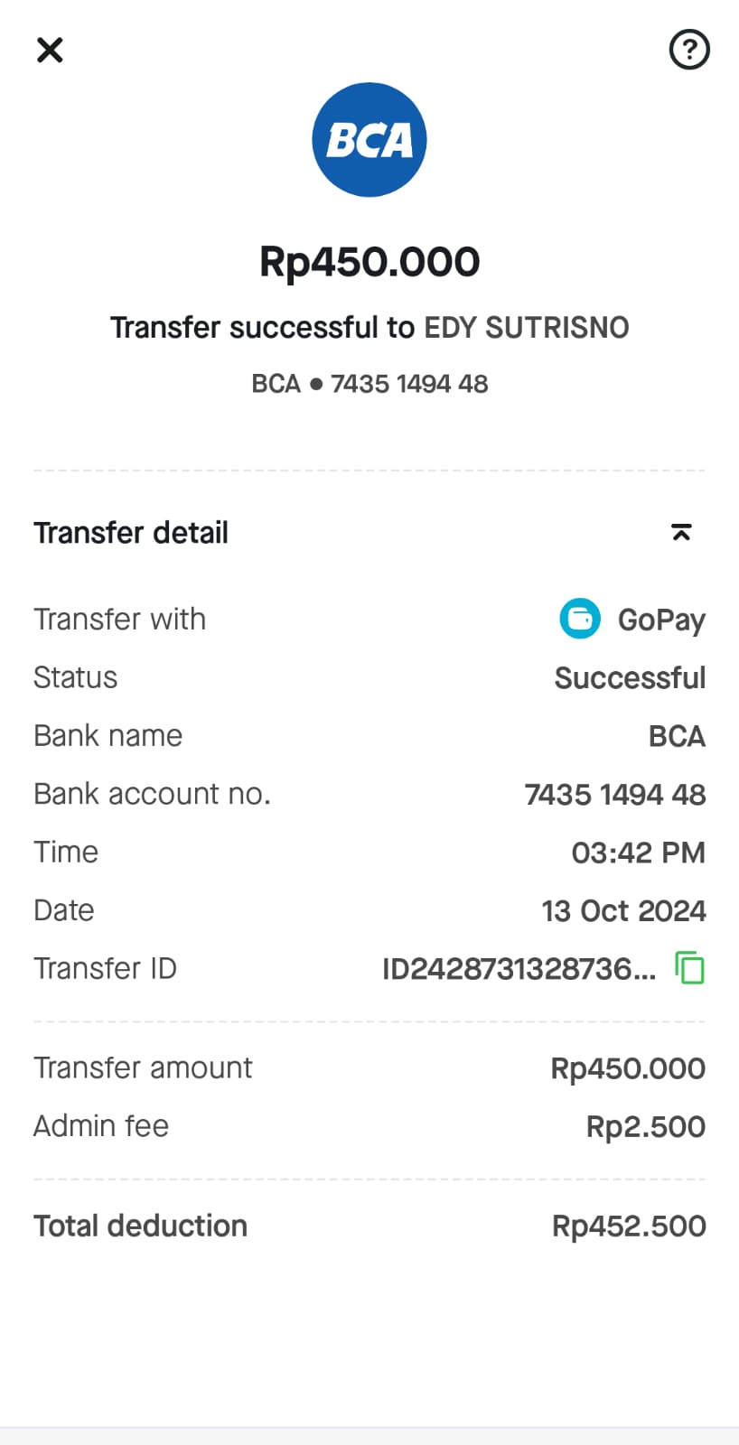Select the truncated Transfer ID number
This screenshot has height=1445, width=739.
tap(519, 969)
